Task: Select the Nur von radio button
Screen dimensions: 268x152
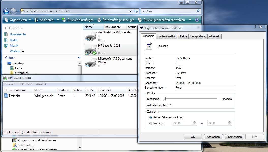Action: coord(151,123)
